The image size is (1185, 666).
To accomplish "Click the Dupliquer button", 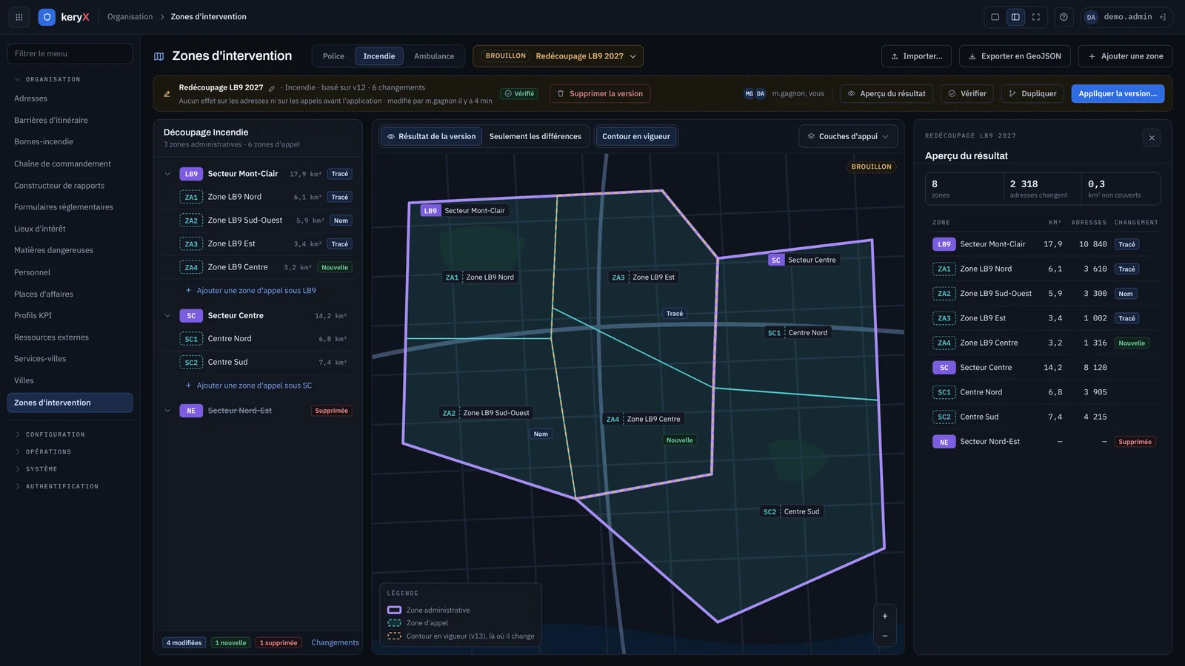I will tap(1032, 94).
